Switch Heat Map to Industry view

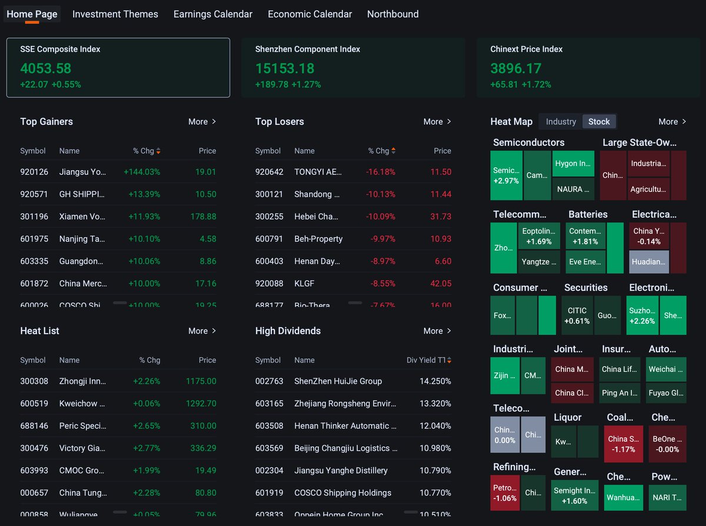561,122
